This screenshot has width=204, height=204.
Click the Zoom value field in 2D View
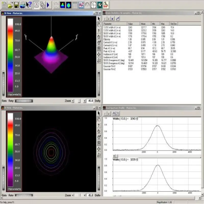click(x=90, y=195)
